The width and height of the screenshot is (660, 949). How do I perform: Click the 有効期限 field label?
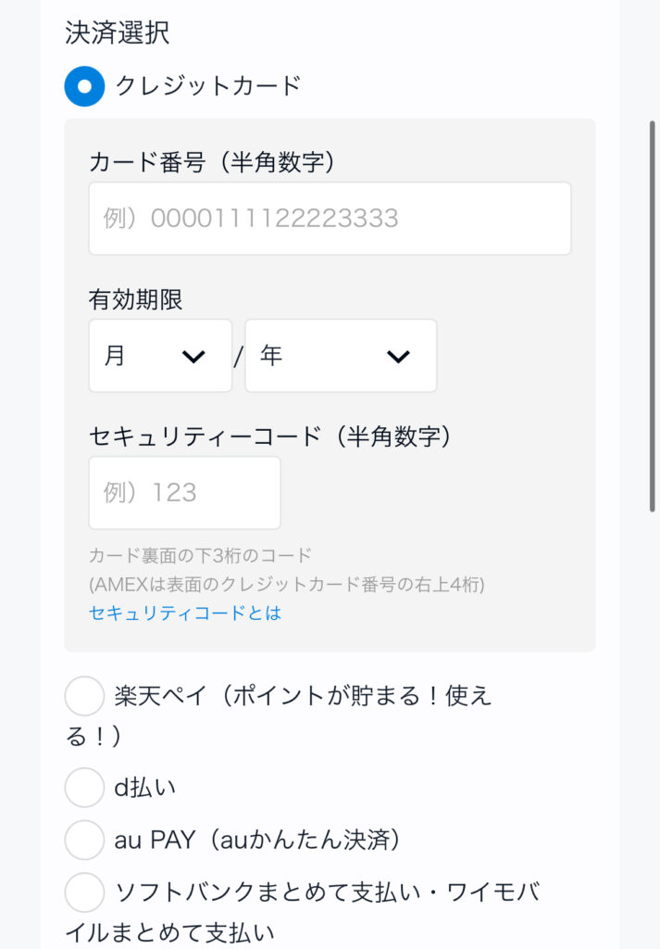[x=135, y=299]
